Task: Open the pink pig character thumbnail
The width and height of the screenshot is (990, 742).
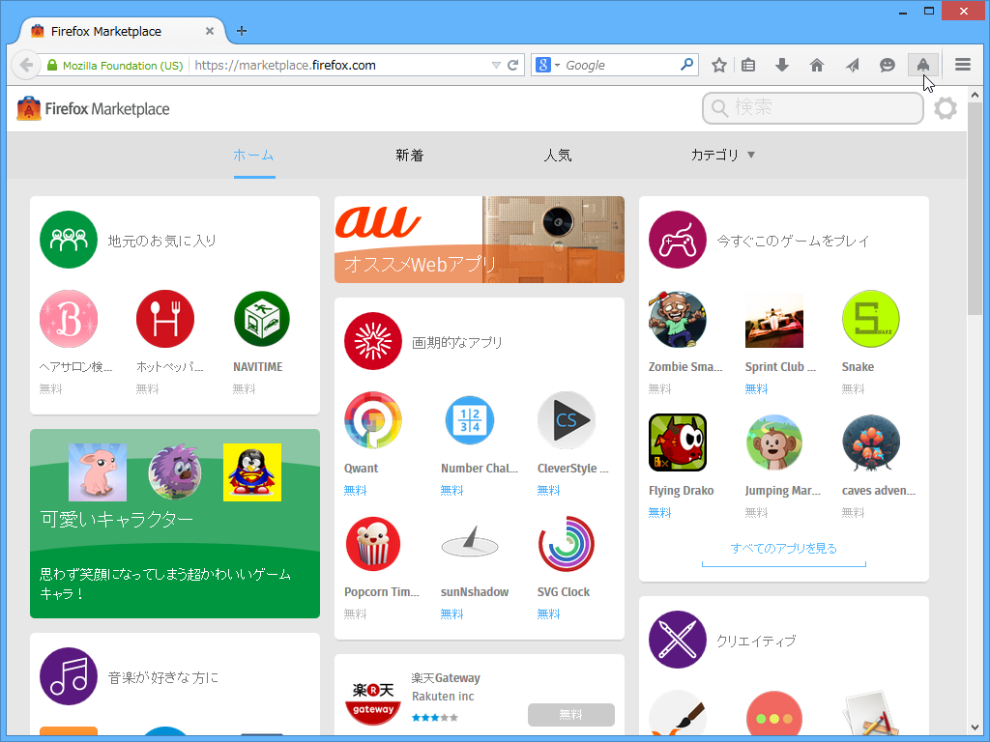Action: pos(98,471)
